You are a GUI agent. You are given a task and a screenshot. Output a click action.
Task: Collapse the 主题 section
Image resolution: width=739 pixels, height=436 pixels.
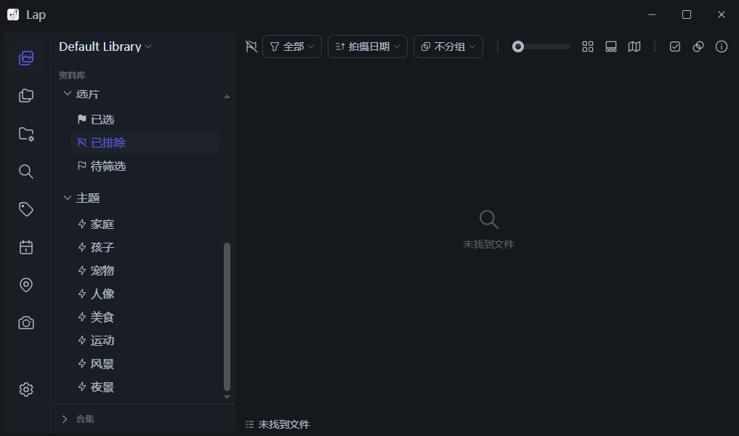[x=68, y=198]
